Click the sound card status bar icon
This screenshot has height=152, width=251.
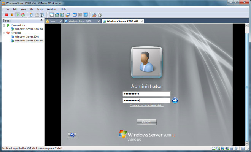click(x=227, y=149)
